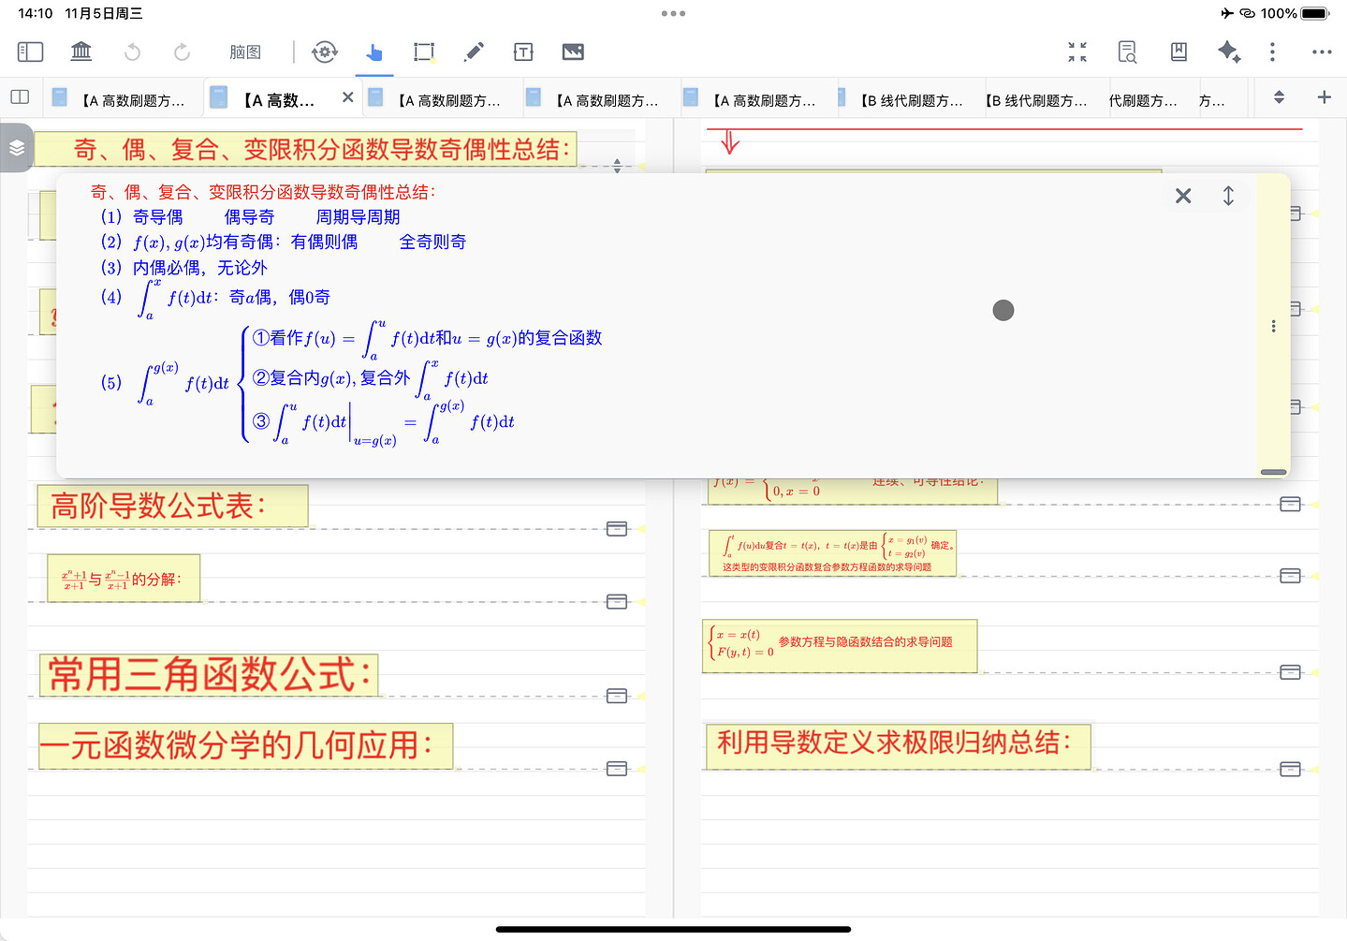The width and height of the screenshot is (1347, 941).
Task: Switch to 脑图 mind map mode
Action: tap(245, 52)
